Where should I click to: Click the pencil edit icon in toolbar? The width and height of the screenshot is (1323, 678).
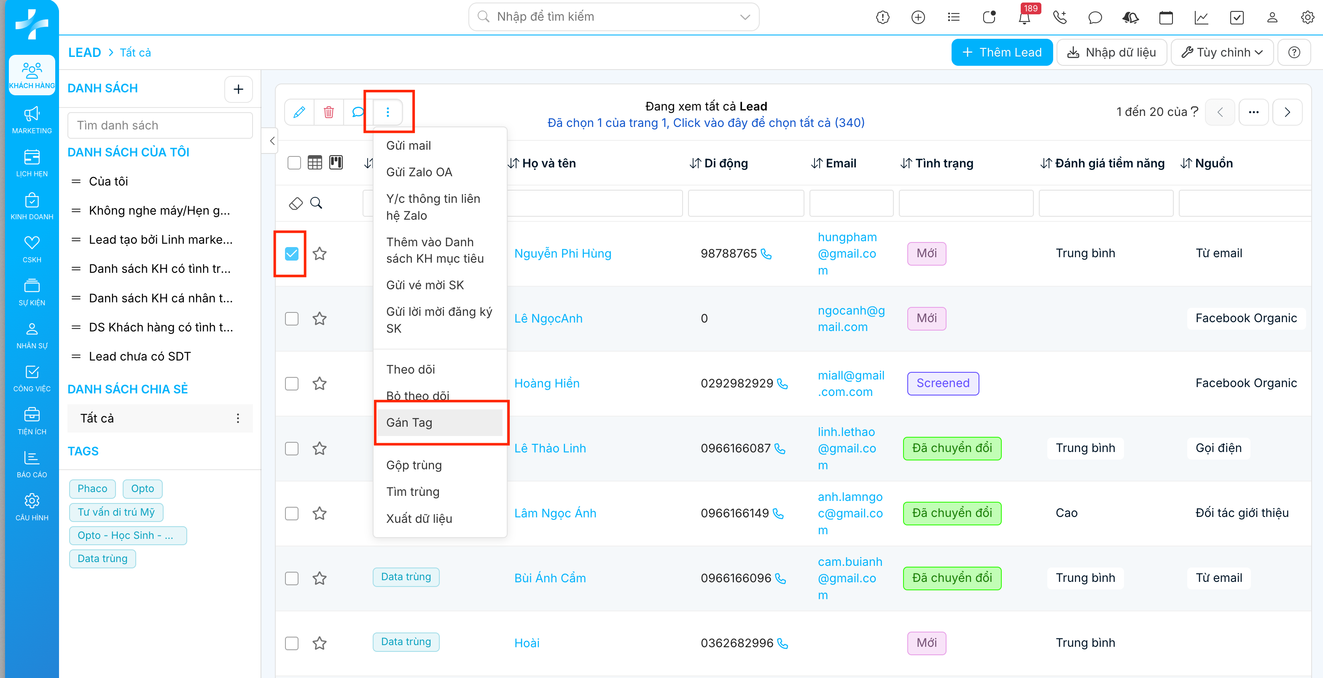coord(299,112)
